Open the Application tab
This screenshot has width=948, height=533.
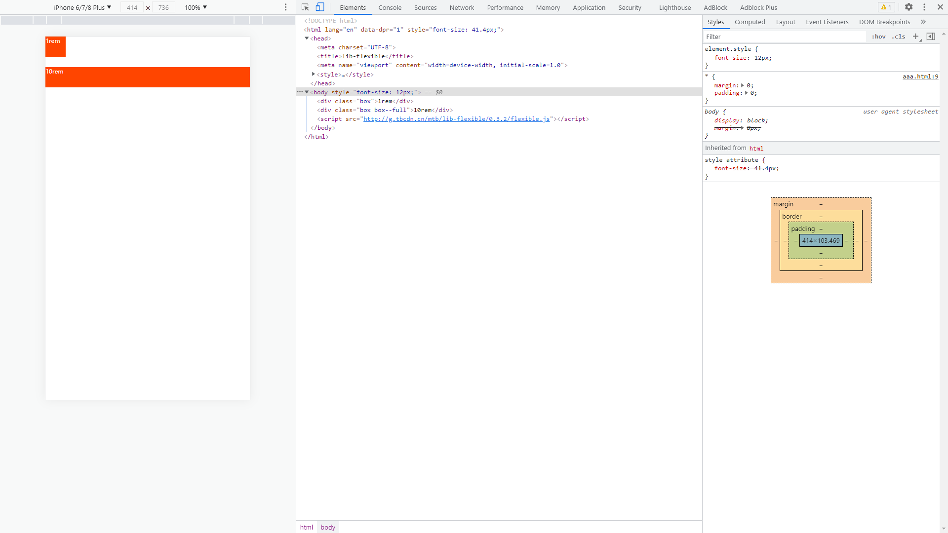coord(589,7)
